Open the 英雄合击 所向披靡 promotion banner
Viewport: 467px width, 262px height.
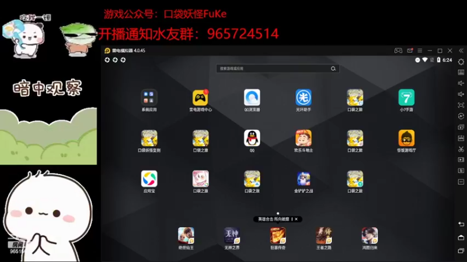[273, 219]
